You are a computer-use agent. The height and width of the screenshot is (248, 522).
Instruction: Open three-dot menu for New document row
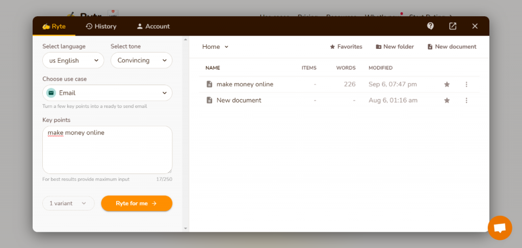click(x=466, y=101)
